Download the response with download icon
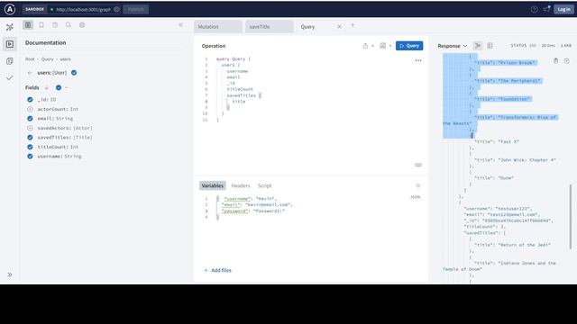This screenshot has height=324, width=577. (x=567, y=60)
